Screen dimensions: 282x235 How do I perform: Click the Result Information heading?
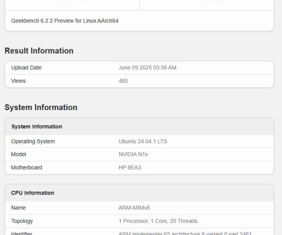pyautogui.click(x=39, y=51)
